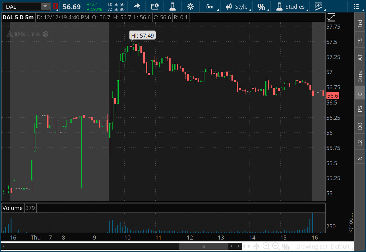
Task: Switch to the Btns sidebar tab
Action: click(360, 77)
